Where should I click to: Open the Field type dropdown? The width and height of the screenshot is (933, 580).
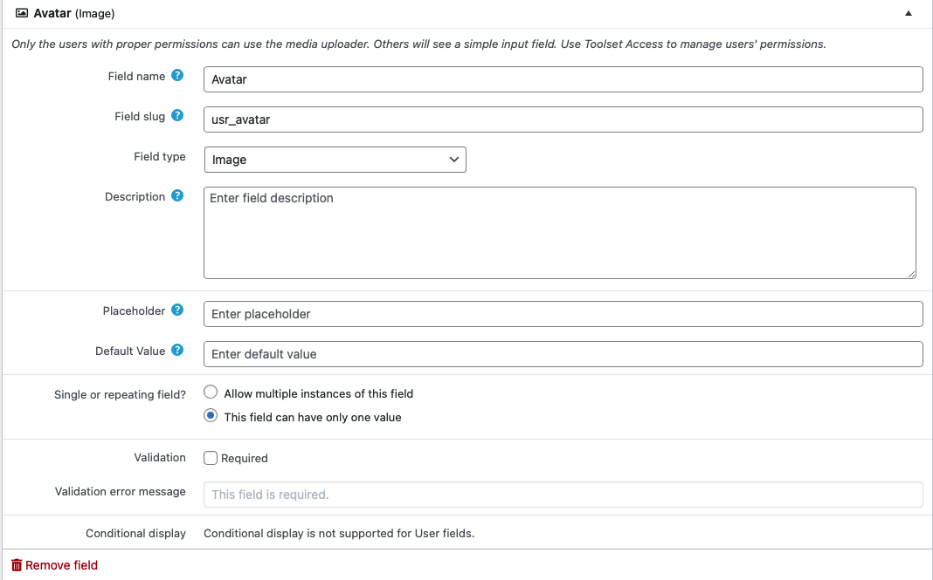pos(335,160)
